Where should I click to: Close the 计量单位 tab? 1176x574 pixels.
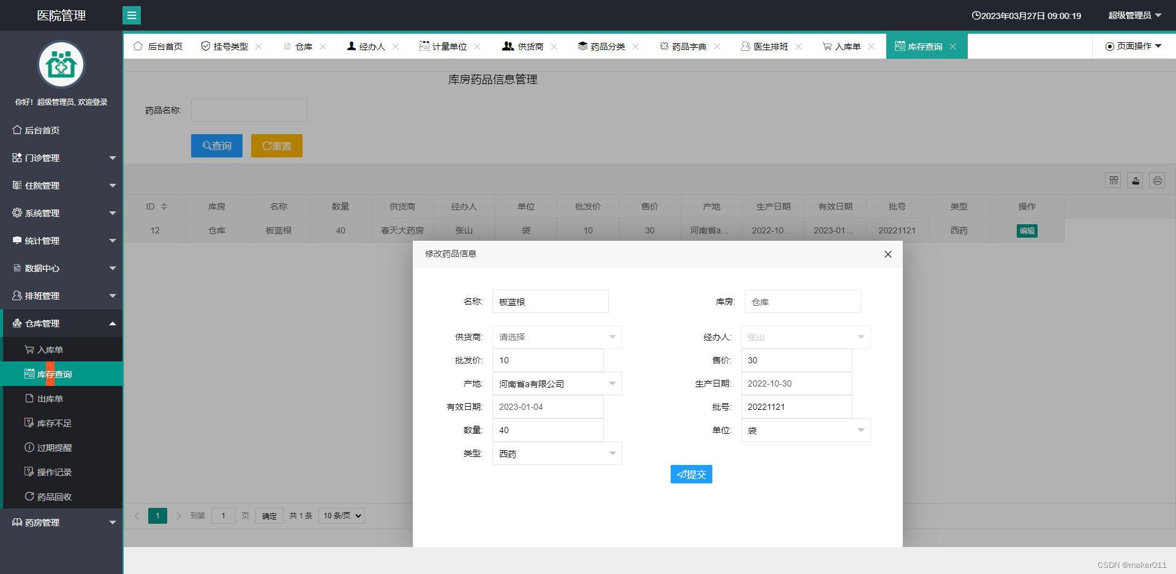tap(477, 47)
